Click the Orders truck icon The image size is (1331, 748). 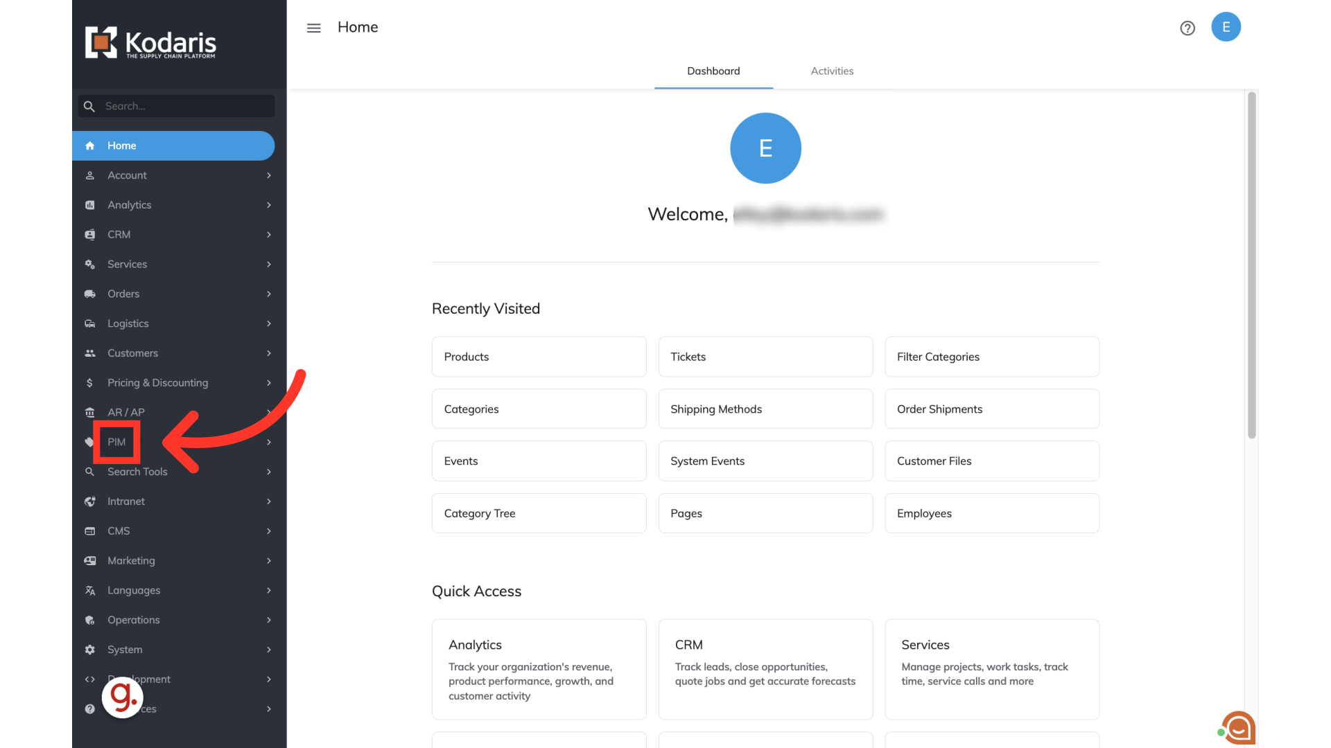(x=90, y=294)
